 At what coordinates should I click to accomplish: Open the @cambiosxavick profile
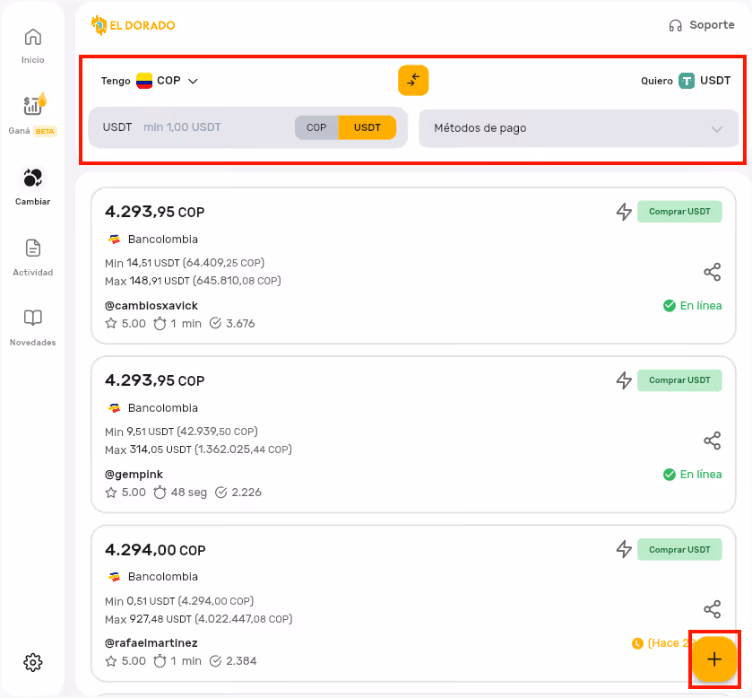click(x=151, y=305)
